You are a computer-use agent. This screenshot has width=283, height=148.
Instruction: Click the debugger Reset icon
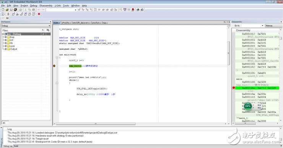point(3,14)
